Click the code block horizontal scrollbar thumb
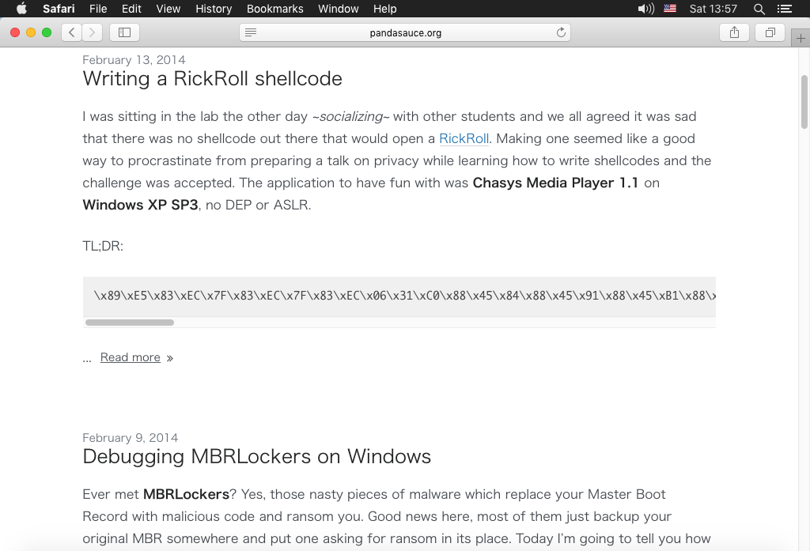The height and width of the screenshot is (551, 810). point(129,323)
